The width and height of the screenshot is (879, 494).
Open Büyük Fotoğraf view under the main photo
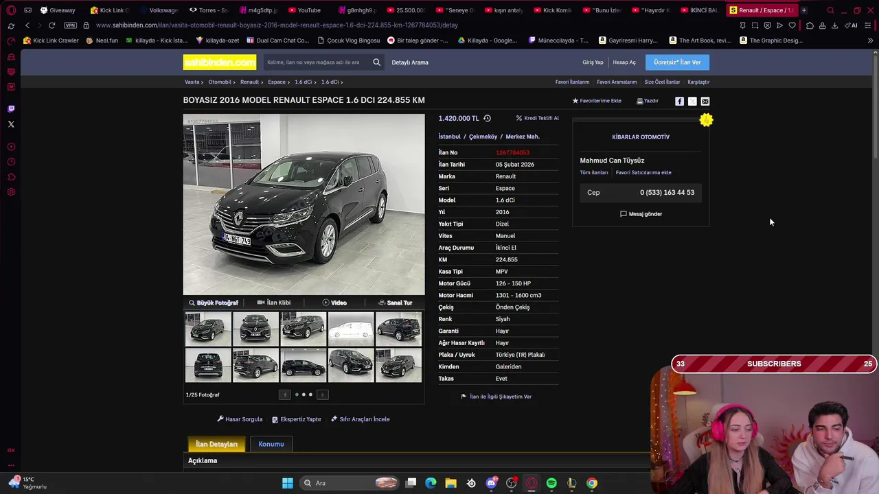point(214,303)
